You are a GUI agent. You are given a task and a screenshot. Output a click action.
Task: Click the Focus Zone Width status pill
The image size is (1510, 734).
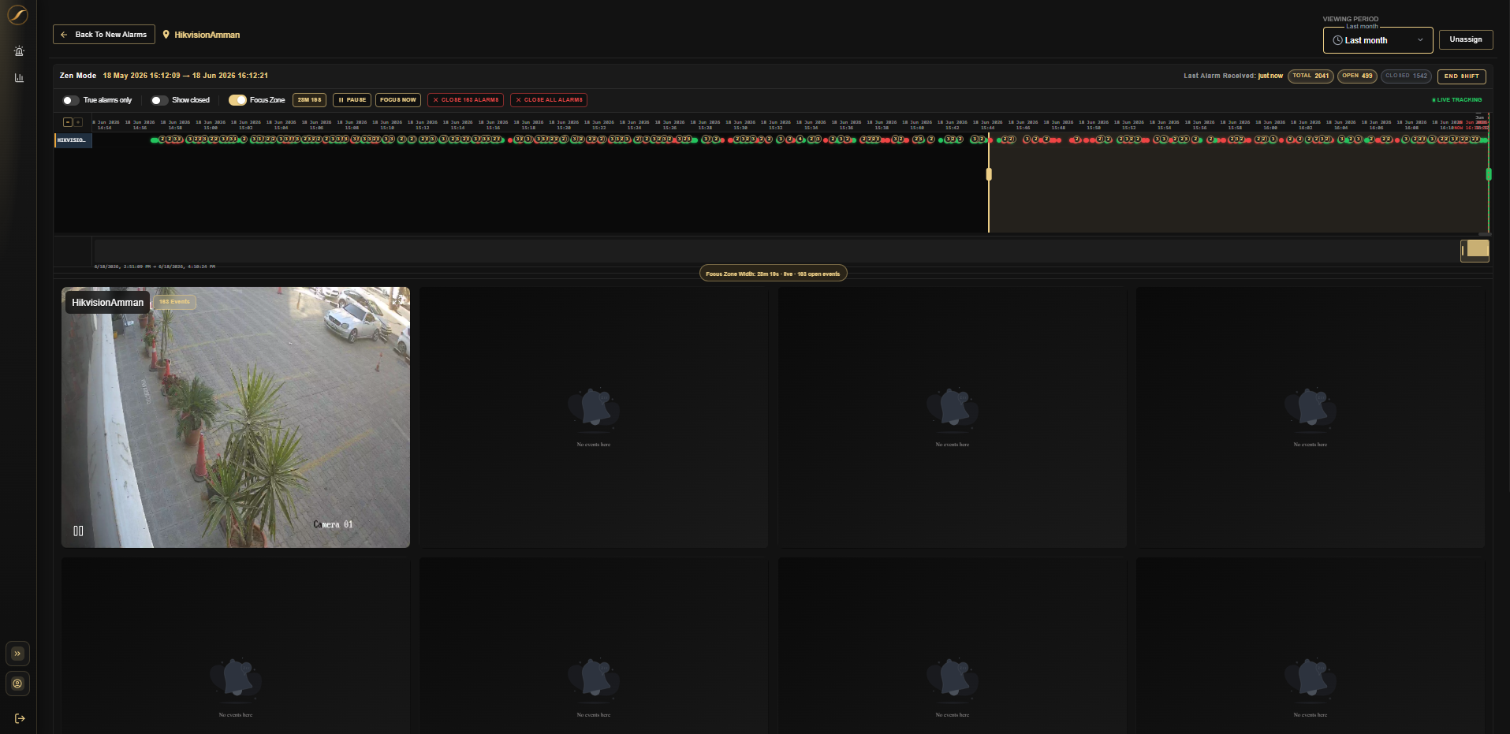[773, 274]
